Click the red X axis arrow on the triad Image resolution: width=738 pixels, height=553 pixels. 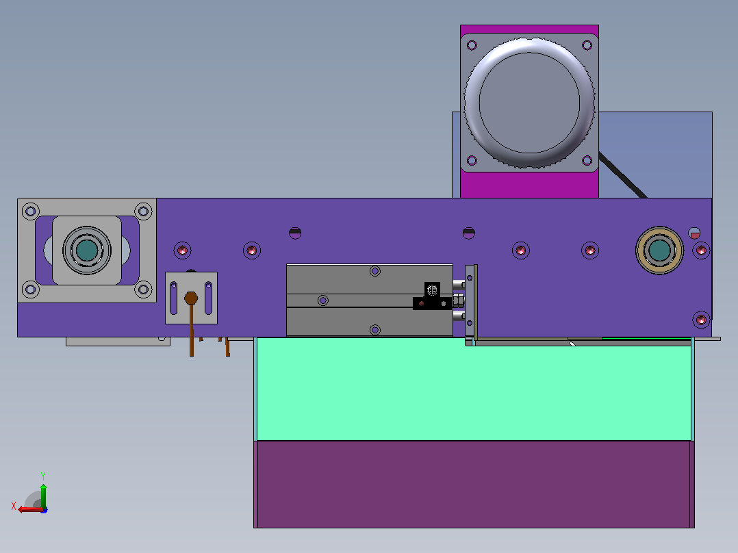pos(30,509)
